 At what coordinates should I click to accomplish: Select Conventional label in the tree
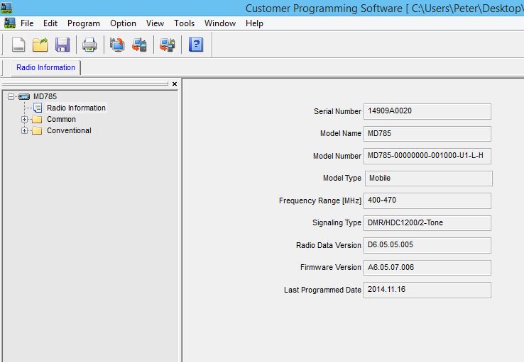pos(69,130)
